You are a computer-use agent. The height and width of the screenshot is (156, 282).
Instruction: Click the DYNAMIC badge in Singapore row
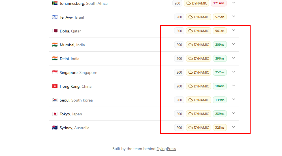[x=198, y=72]
